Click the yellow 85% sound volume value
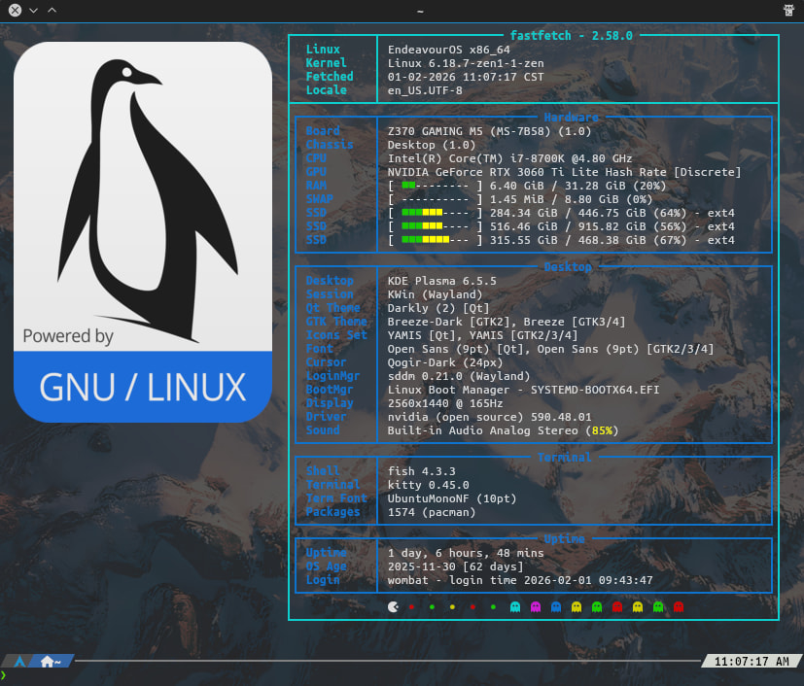804x686 pixels. click(603, 430)
